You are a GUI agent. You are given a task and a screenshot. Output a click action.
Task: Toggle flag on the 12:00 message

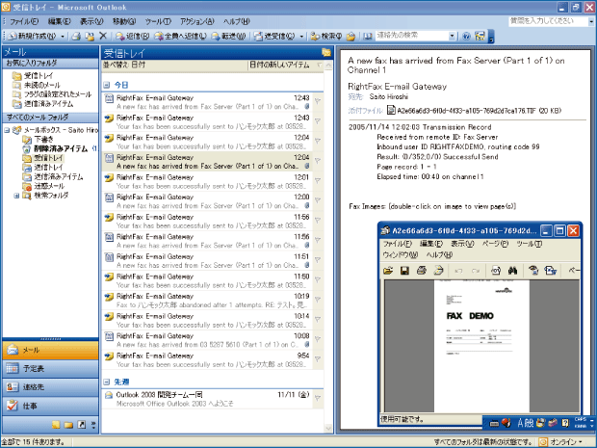tap(318, 200)
